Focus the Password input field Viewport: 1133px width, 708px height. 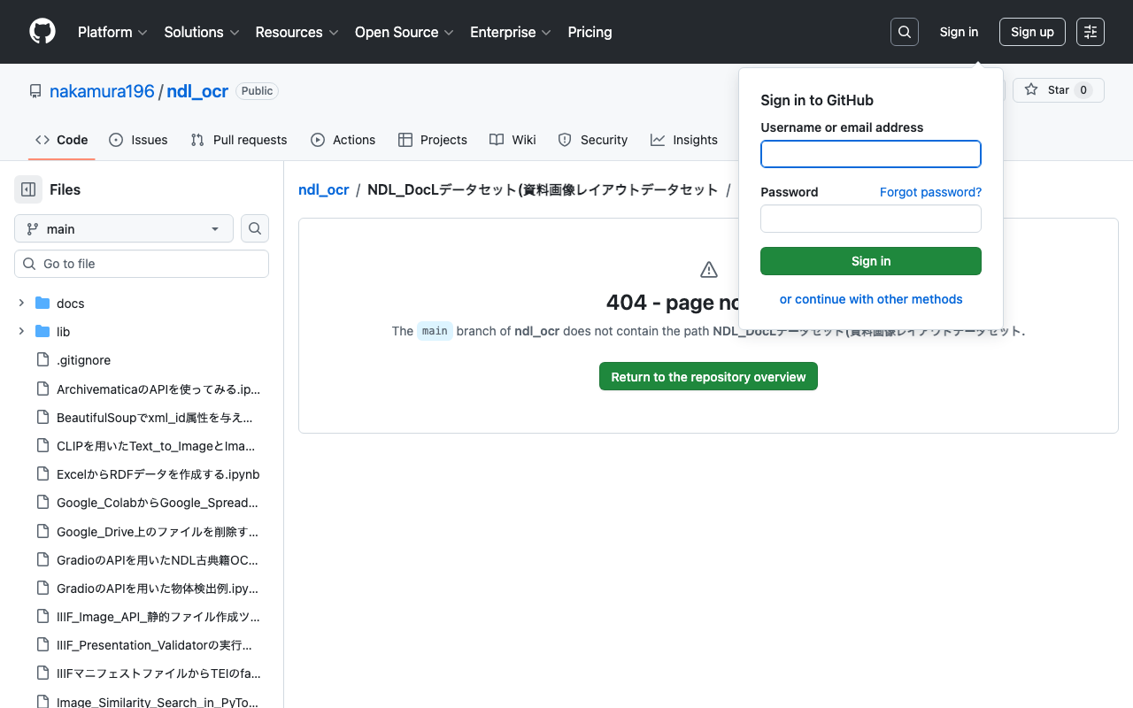(870, 219)
